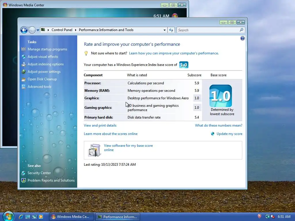The image size is (295, 221).
Task: Open the Windows Start orb
Action: (8, 216)
